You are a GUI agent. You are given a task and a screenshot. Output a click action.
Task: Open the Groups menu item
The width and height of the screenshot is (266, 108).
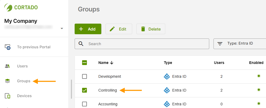[x=23, y=81]
